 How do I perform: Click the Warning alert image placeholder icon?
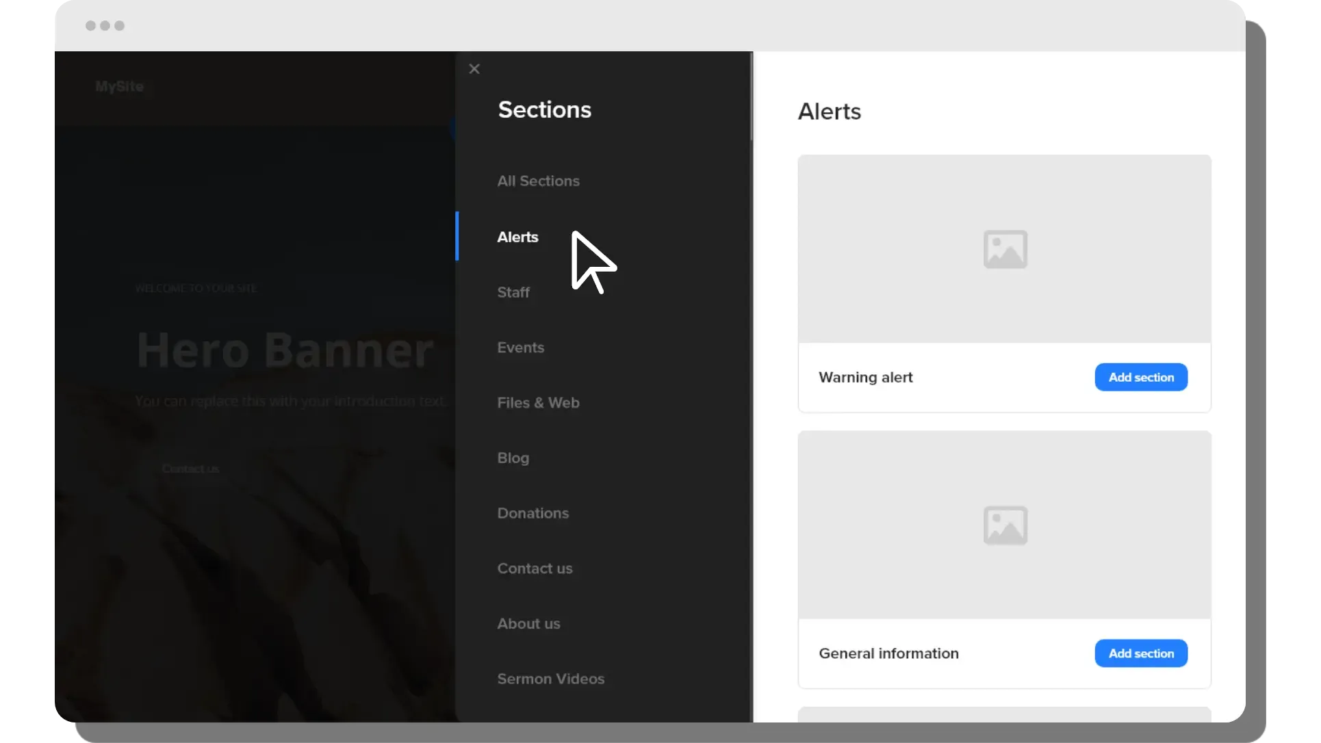pos(1005,249)
